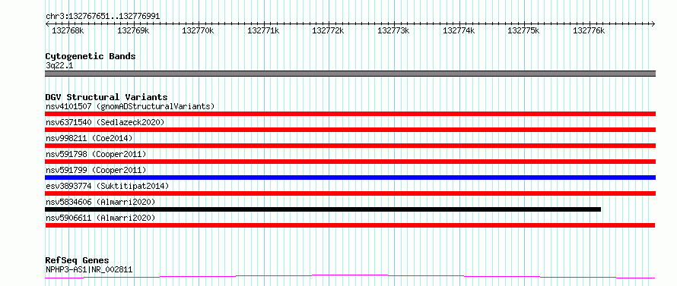Image resolution: width=677 pixels, height=286 pixels.
Task: Open the Cytogenetic Bands track heading
Action: point(91,56)
